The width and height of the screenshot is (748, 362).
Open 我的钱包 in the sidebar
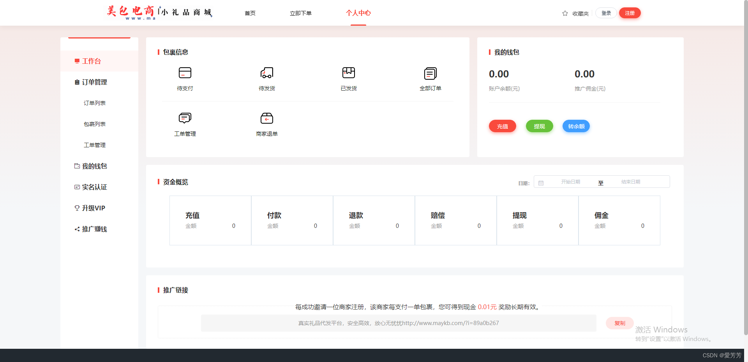99,166
